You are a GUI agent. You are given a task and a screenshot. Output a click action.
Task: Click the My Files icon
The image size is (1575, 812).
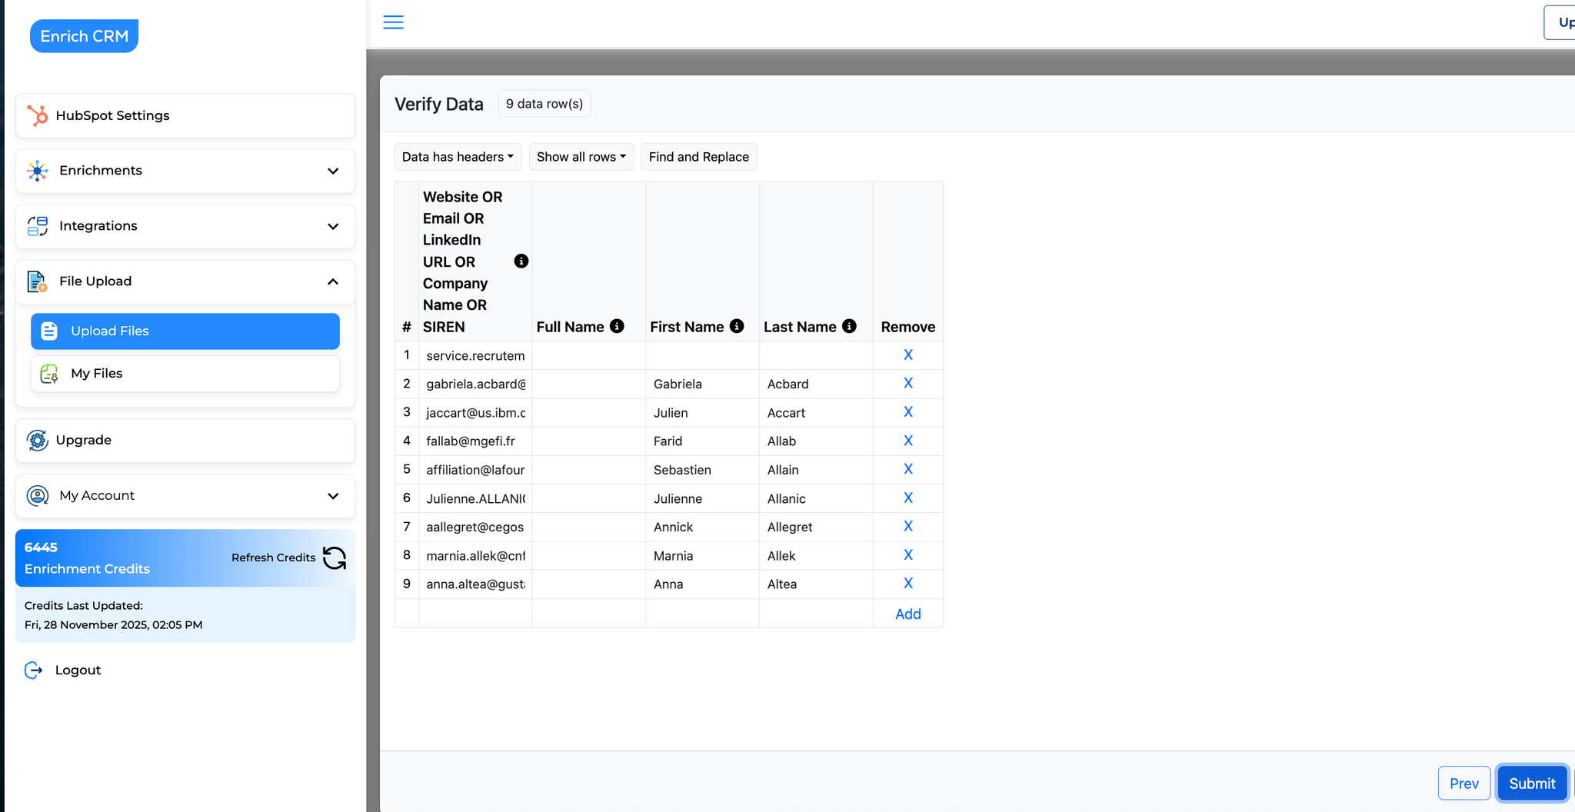(48, 374)
